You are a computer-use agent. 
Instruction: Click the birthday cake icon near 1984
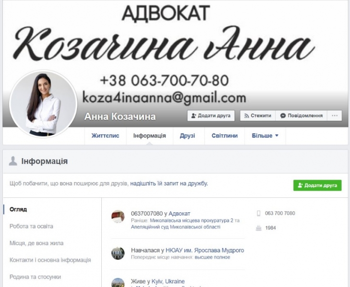click(x=258, y=228)
